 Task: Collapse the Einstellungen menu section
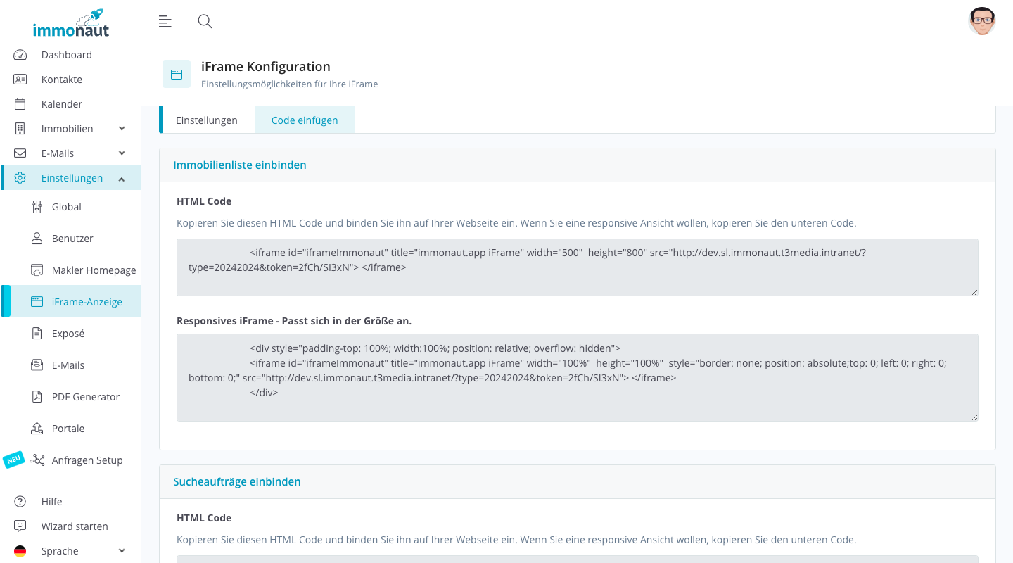click(122, 179)
